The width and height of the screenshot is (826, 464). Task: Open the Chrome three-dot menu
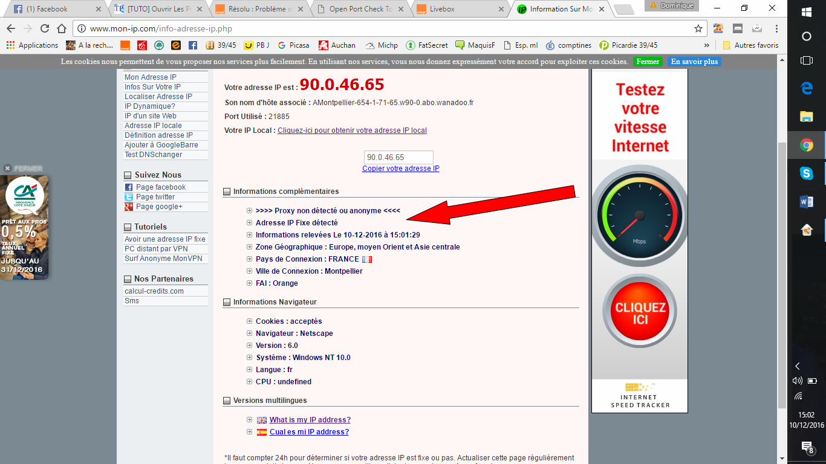[776, 28]
